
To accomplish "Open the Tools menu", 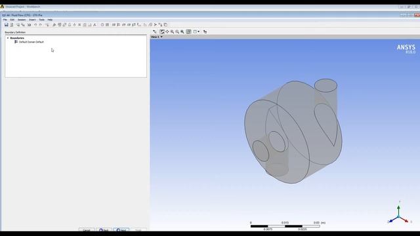I will pos(41,20).
